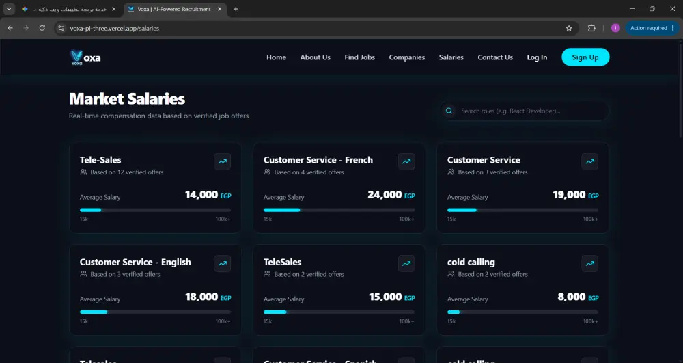Click the 8,000 EGP salary value
Viewport: 683px width, 363px height.
578,297
